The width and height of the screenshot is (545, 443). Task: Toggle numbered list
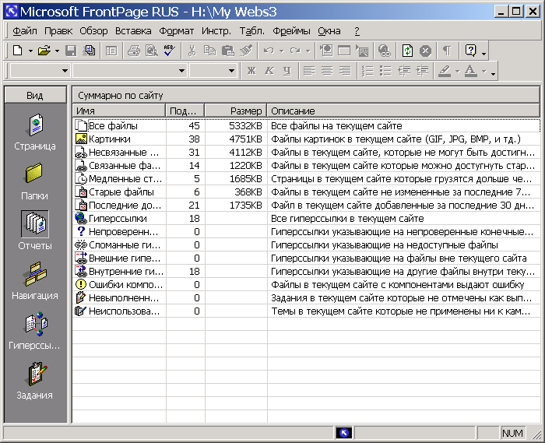[x=367, y=71]
